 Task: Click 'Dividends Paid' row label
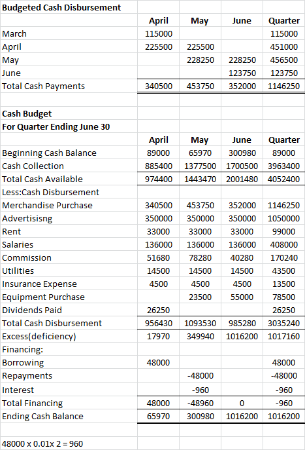pos(69,310)
